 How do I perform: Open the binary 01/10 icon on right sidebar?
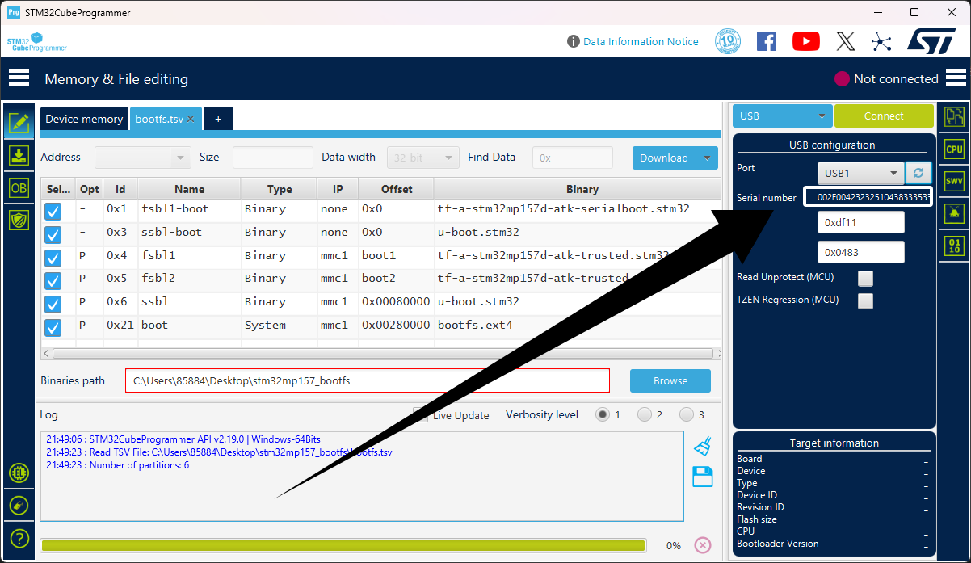954,246
